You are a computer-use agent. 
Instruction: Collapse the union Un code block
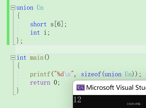(13, 8)
